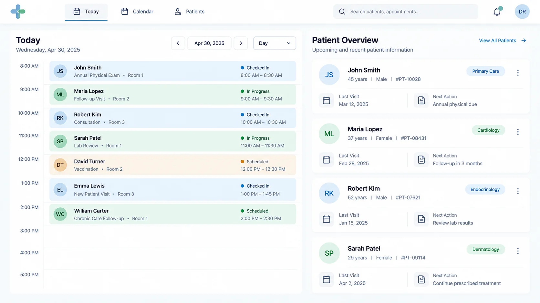Go to previous day arrow
The height and width of the screenshot is (303, 540).
point(178,43)
